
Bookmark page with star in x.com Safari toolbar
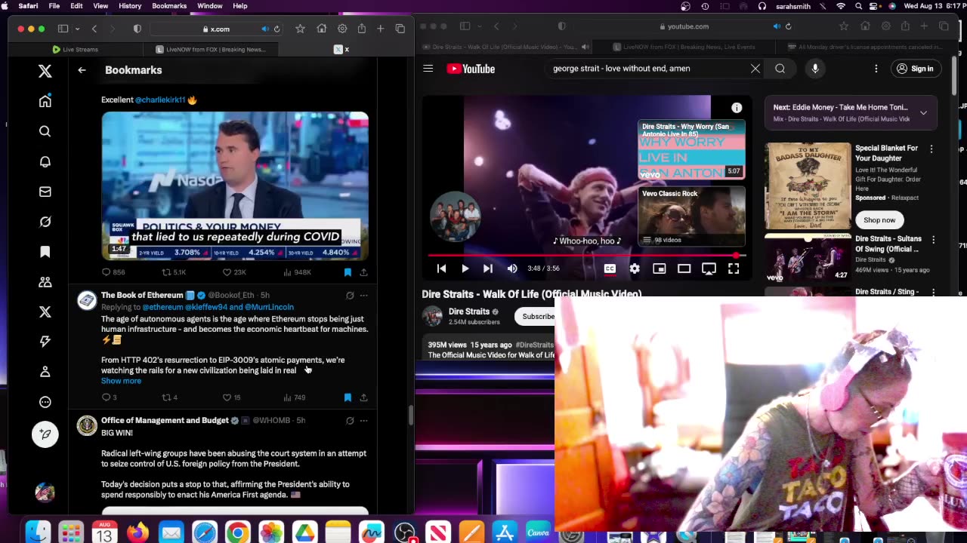click(300, 29)
